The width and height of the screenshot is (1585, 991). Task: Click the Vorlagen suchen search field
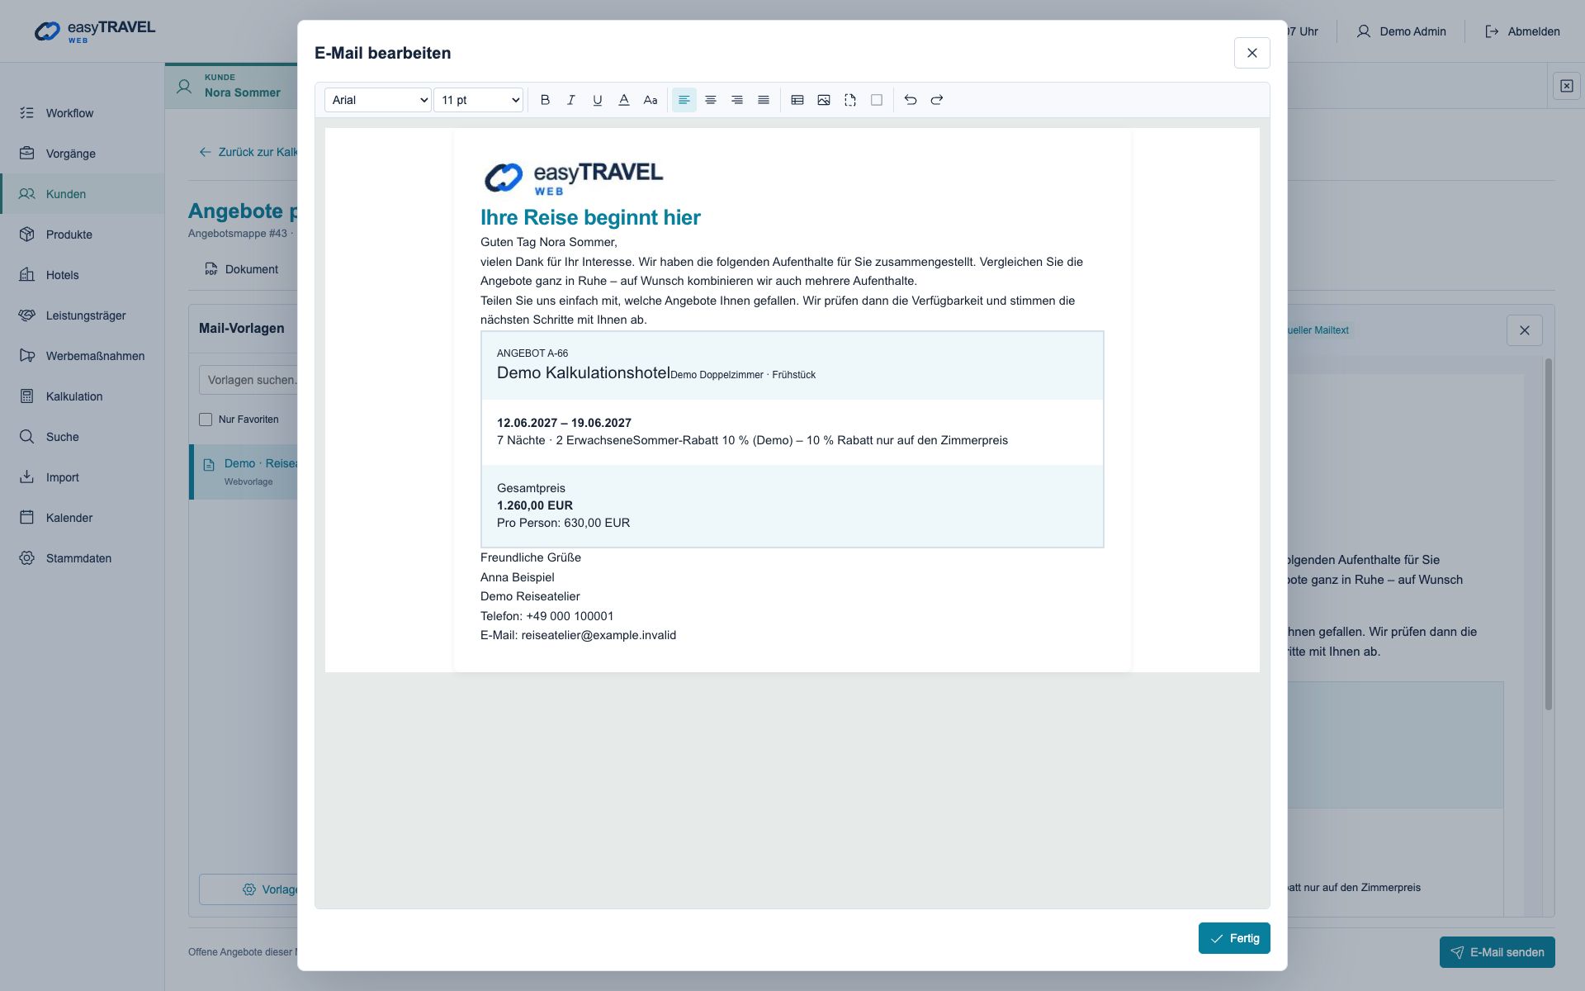(248, 380)
